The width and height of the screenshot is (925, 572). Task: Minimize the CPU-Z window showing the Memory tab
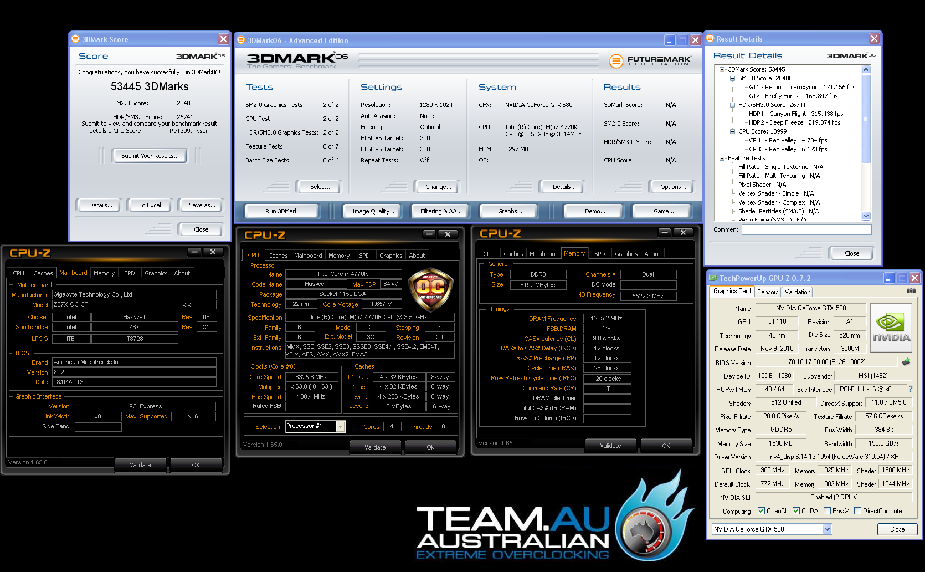(665, 233)
